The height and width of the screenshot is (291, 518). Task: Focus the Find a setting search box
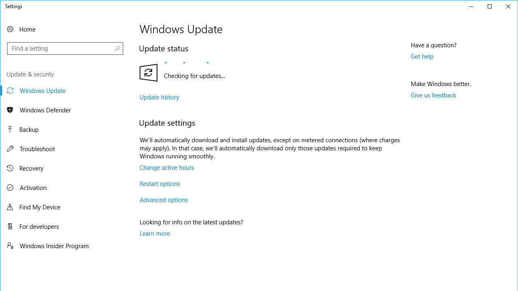(x=65, y=48)
